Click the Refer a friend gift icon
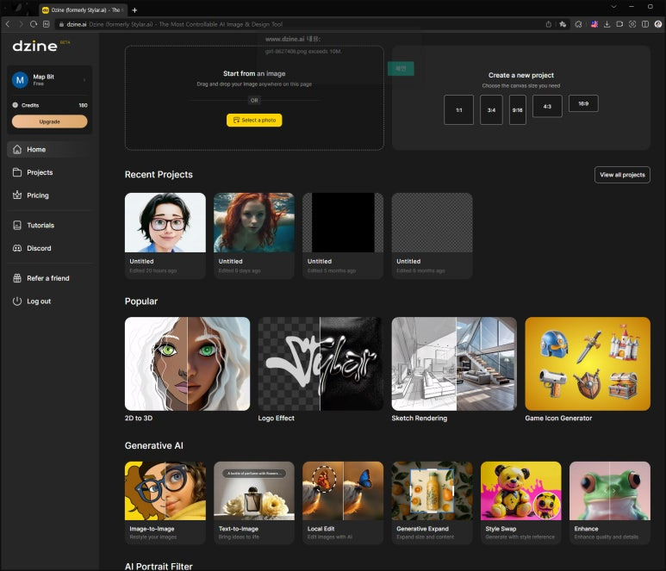The width and height of the screenshot is (666, 571). click(x=17, y=278)
